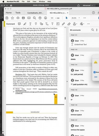The image size is (99, 136).
Task: Switch to the Tools tab
Action: (18, 13)
